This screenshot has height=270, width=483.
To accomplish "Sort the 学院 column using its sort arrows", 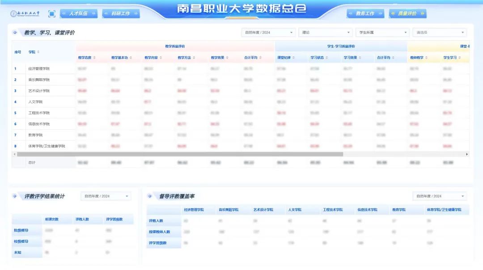I will coord(38,52).
